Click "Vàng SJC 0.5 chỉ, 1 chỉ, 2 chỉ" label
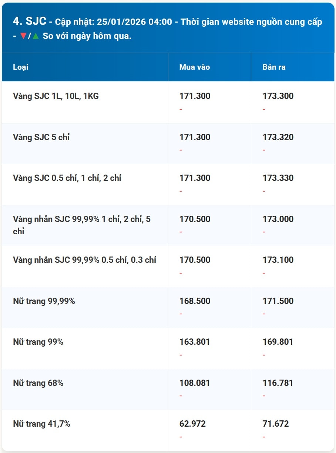This screenshot has height=453, width=336. pyautogui.click(x=67, y=178)
